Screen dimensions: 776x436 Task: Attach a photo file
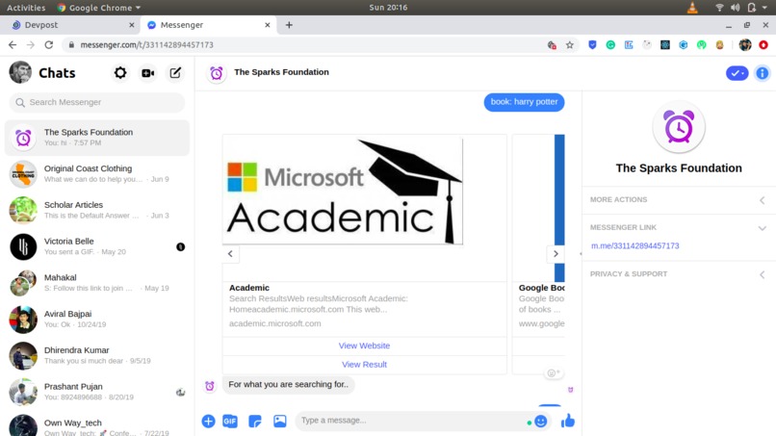click(x=279, y=422)
